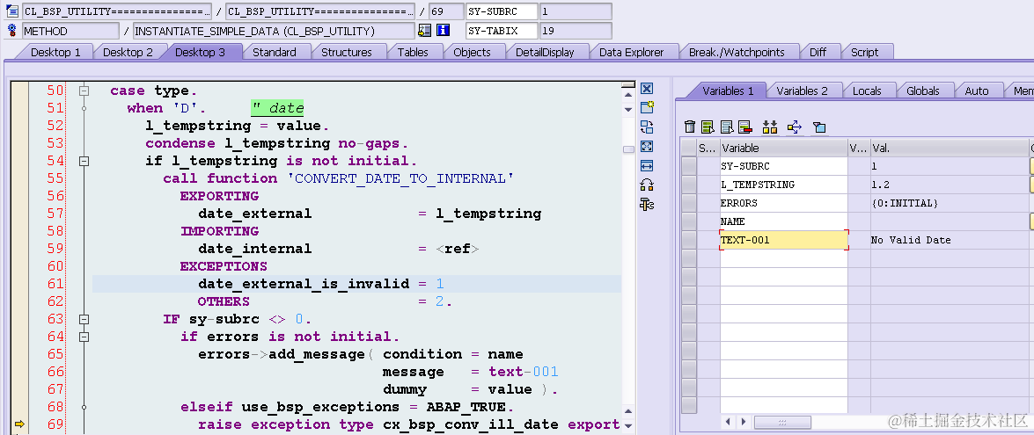Click the 'No Valid Date' value cell
The image size is (1034, 435).
click(x=950, y=240)
